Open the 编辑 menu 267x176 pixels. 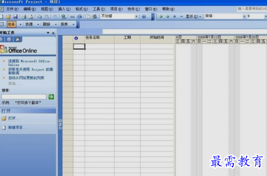click(30, 9)
